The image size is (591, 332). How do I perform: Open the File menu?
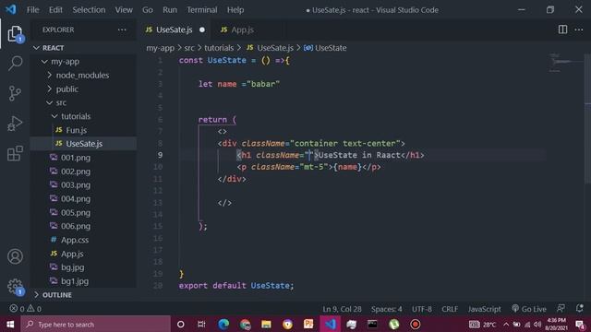33,10
